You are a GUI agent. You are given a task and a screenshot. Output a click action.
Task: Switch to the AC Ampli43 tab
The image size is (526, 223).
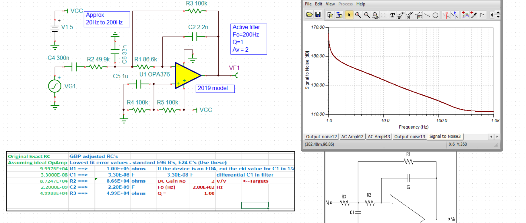pyautogui.click(x=379, y=137)
